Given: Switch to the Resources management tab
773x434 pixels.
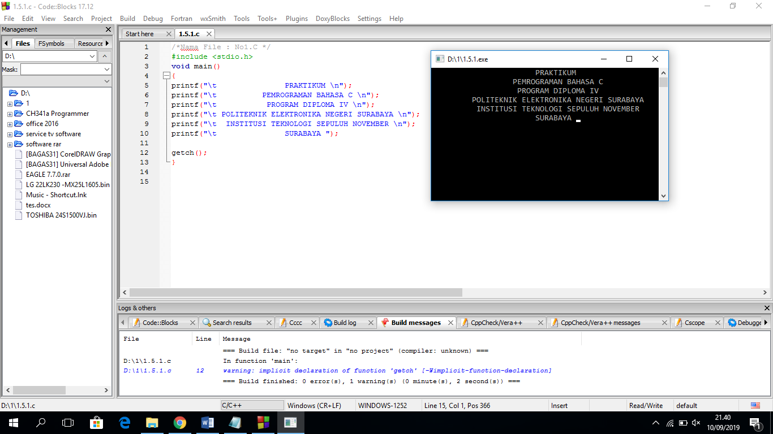Looking at the screenshot, I should (89, 44).
